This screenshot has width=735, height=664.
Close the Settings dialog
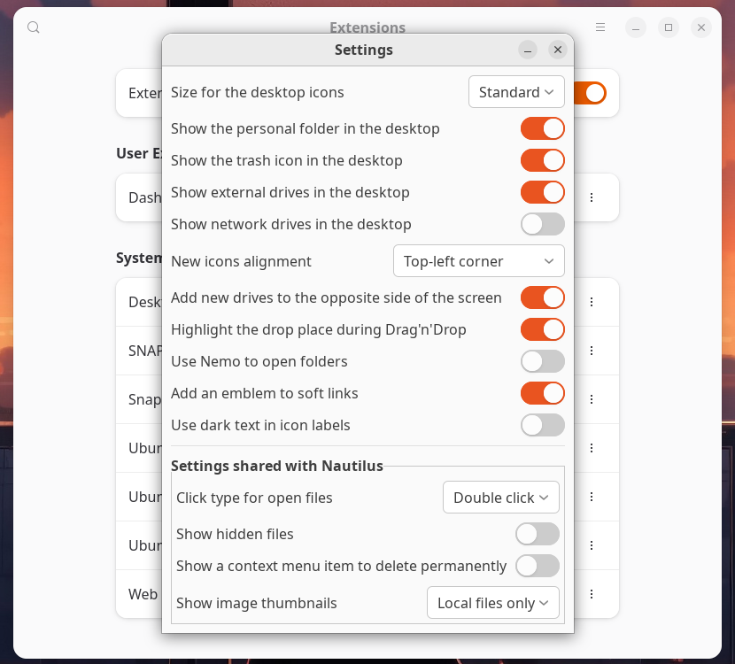(x=558, y=50)
